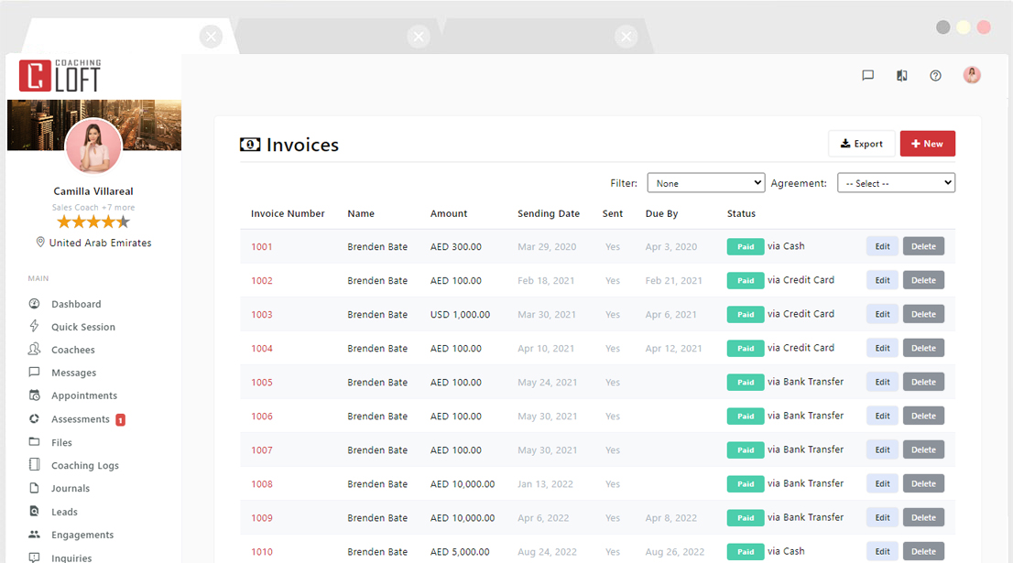Click the Coaching Loft logo
This screenshot has width=1013, height=563.
[60, 76]
